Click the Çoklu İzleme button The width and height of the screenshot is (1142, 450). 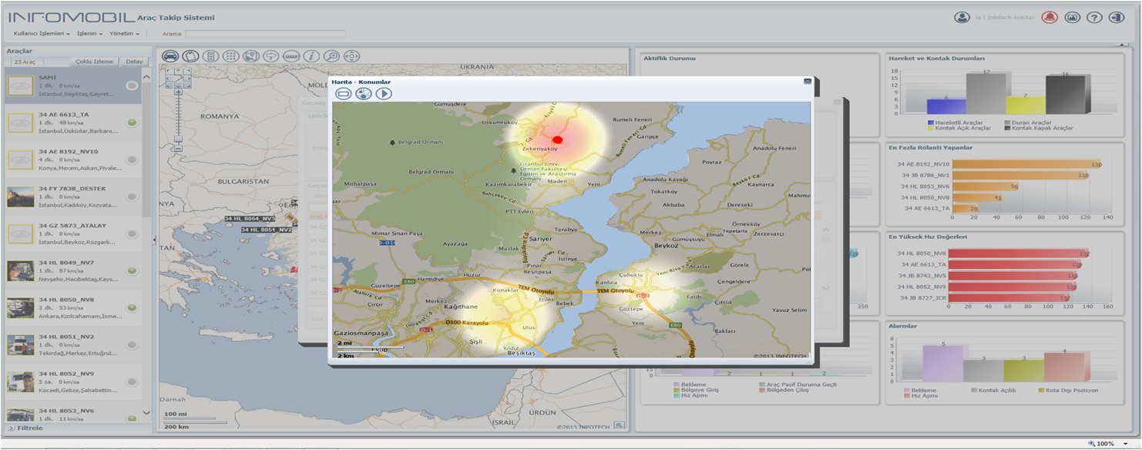click(94, 62)
